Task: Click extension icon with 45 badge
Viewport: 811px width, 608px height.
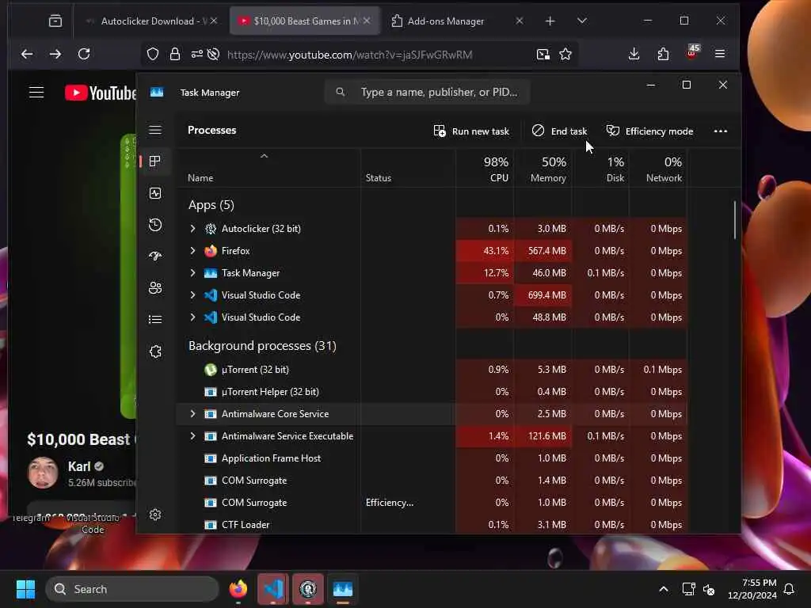Action: [x=692, y=53]
